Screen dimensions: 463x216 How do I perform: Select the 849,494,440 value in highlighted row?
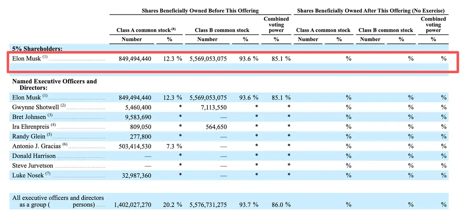pyautogui.click(x=135, y=59)
